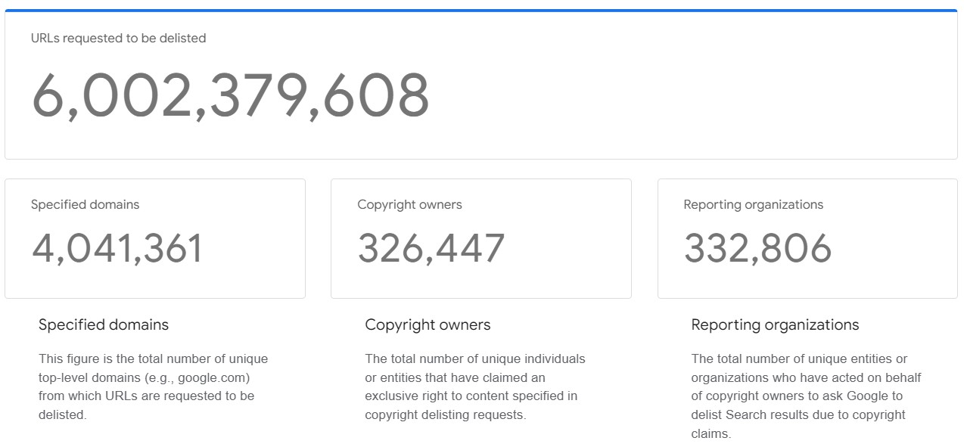Click the 332,806 reporting organizations number

point(757,248)
